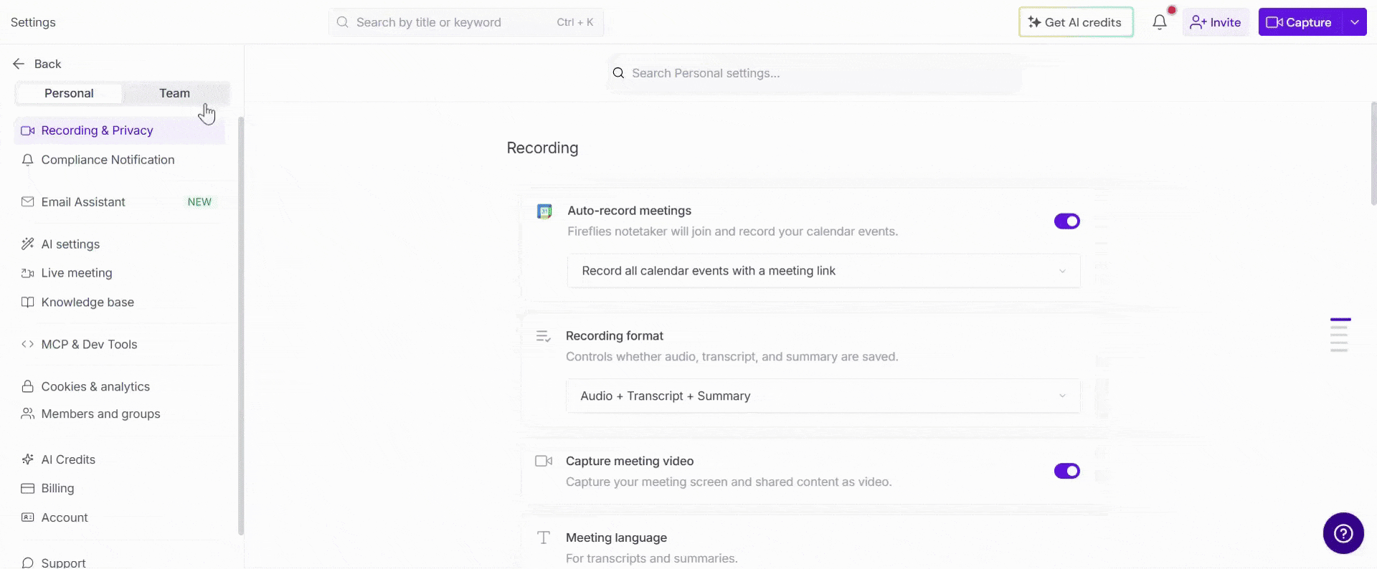1377x569 pixels.
Task: Disable Capture meeting video toggle
Action: (x=1066, y=472)
